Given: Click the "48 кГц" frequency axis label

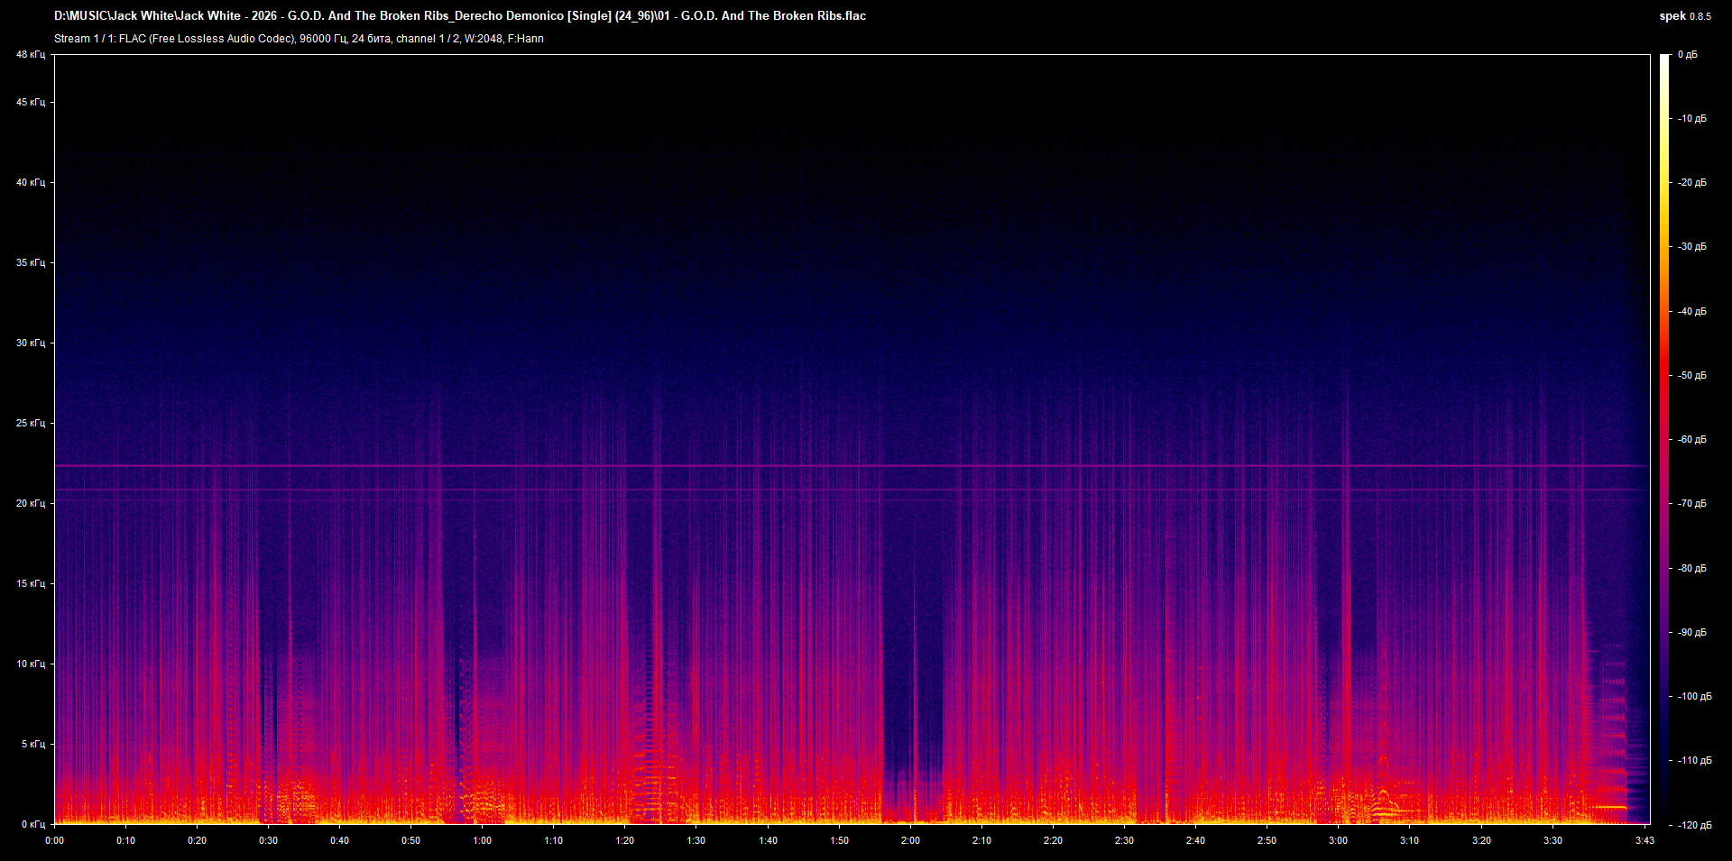Looking at the screenshot, I should coord(32,54).
